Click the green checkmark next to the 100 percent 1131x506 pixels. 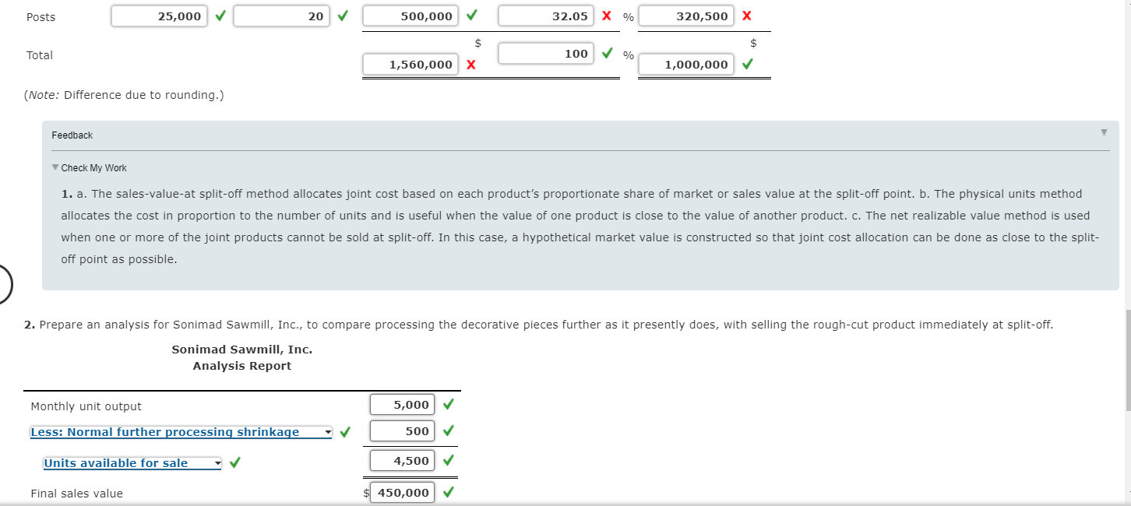pos(607,53)
